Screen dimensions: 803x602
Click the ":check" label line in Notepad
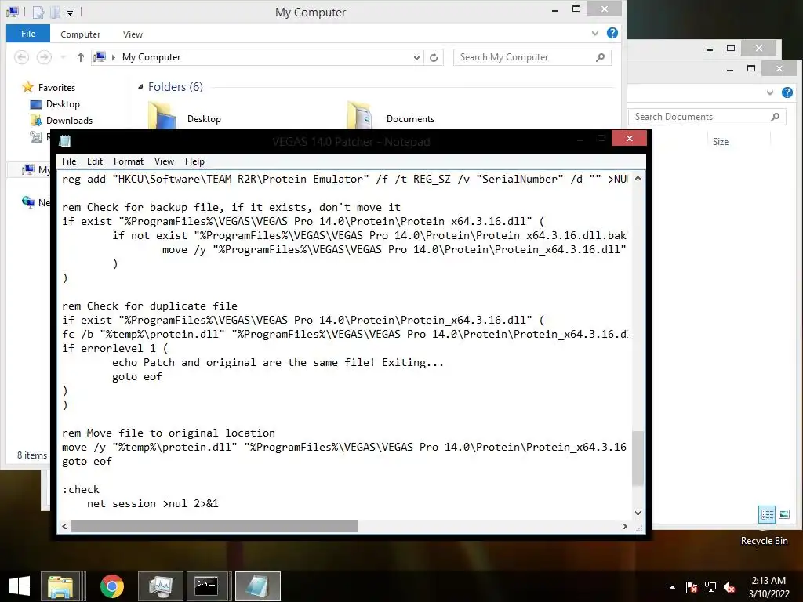pyautogui.click(x=81, y=489)
